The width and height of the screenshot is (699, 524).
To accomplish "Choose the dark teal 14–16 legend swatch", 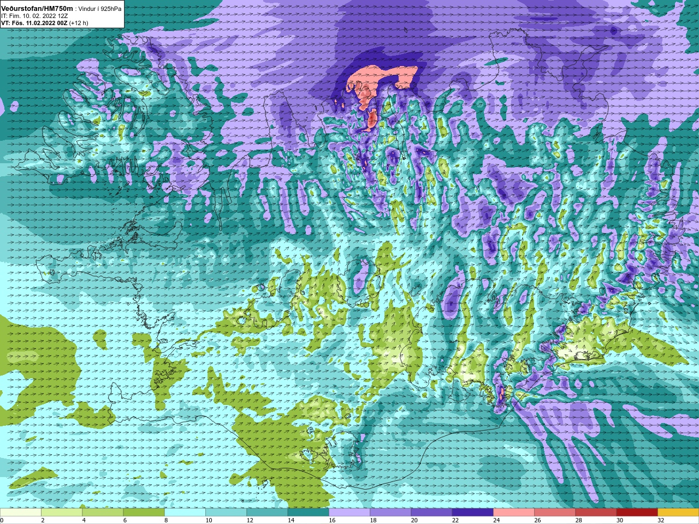I will 308,513.
